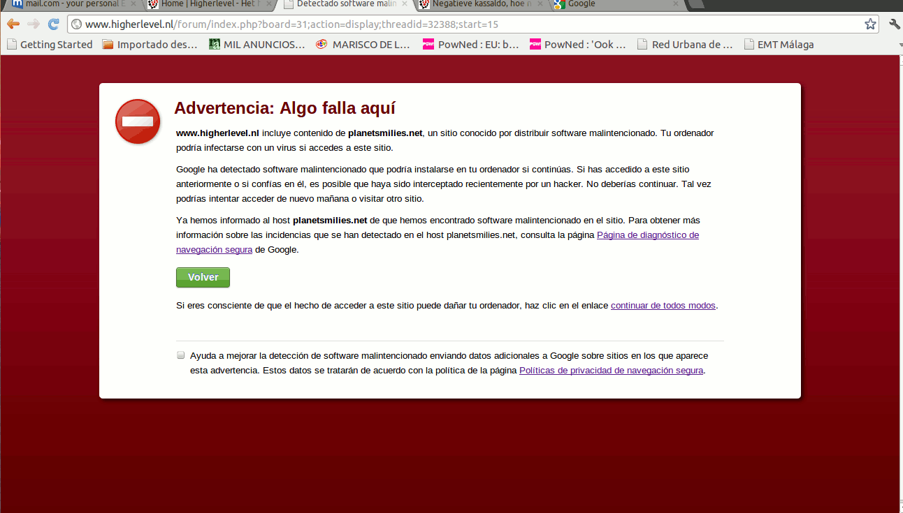Open the Getting Started bookmark
This screenshot has height=513, width=903.
(49, 45)
